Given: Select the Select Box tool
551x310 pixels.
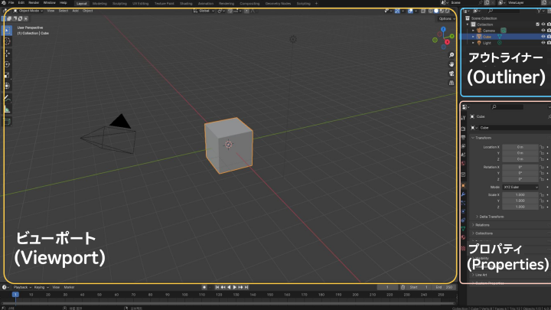Looking at the screenshot, I should click(7, 31).
